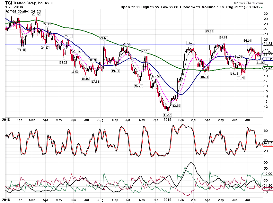Viewport: 273px width, 203px height.
Task: Click the Chg +2.27 (+10.34%) value
Action: point(243,7)
